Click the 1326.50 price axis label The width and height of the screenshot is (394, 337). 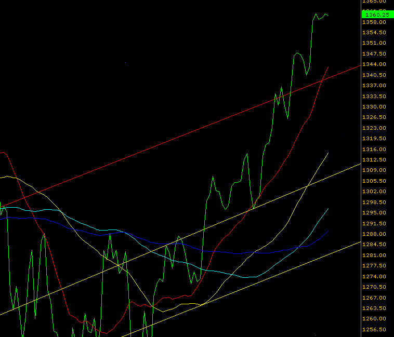coord(374,117)
